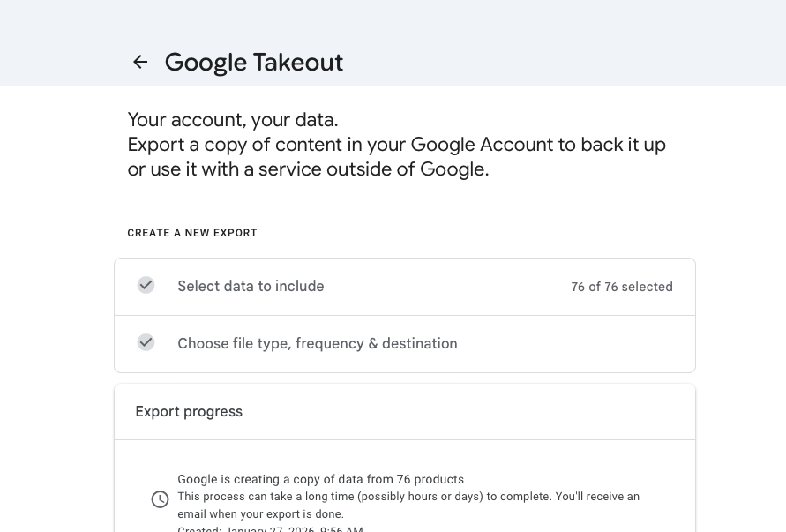Screen dimensions: 786x532
Task: Click the service outside of Google text line
Action: [x=308, y=169]
